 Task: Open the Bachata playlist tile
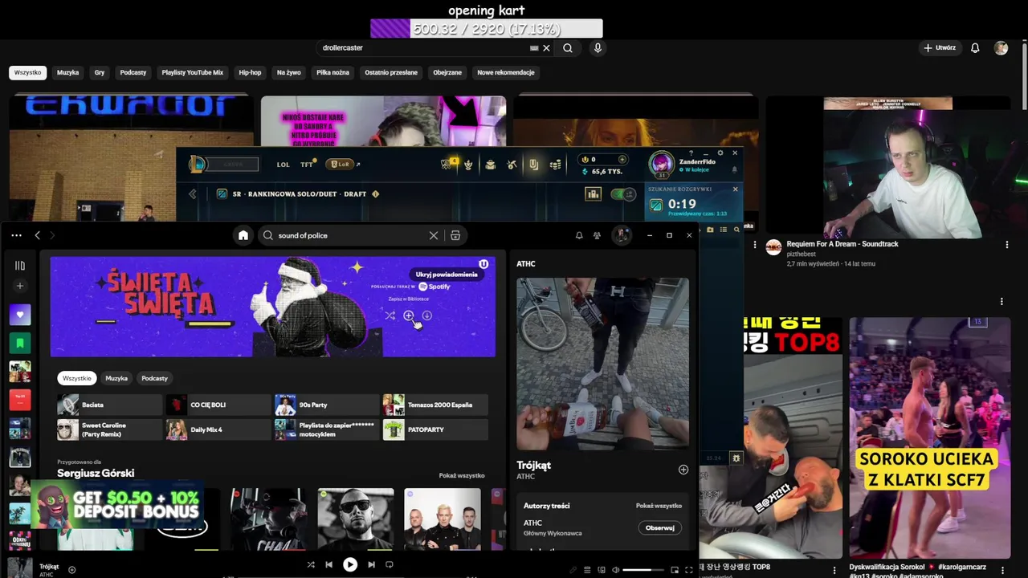pyautogui.click(x=109, y=405)
